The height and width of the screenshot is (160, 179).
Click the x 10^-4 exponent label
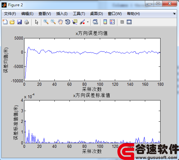[x=29, y=96]
